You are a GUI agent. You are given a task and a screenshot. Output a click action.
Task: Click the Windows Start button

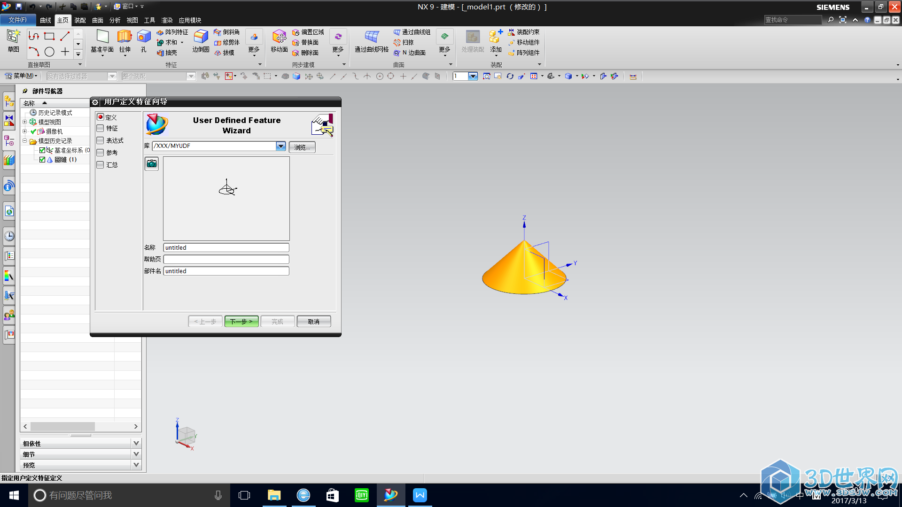pyautogui.click(x=14, y=495)
